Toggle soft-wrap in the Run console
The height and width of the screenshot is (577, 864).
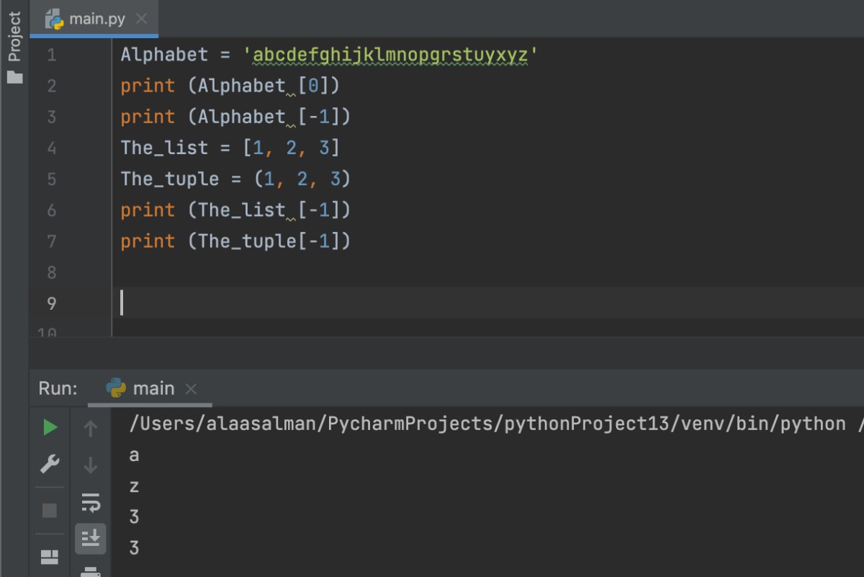coord(91,501)
